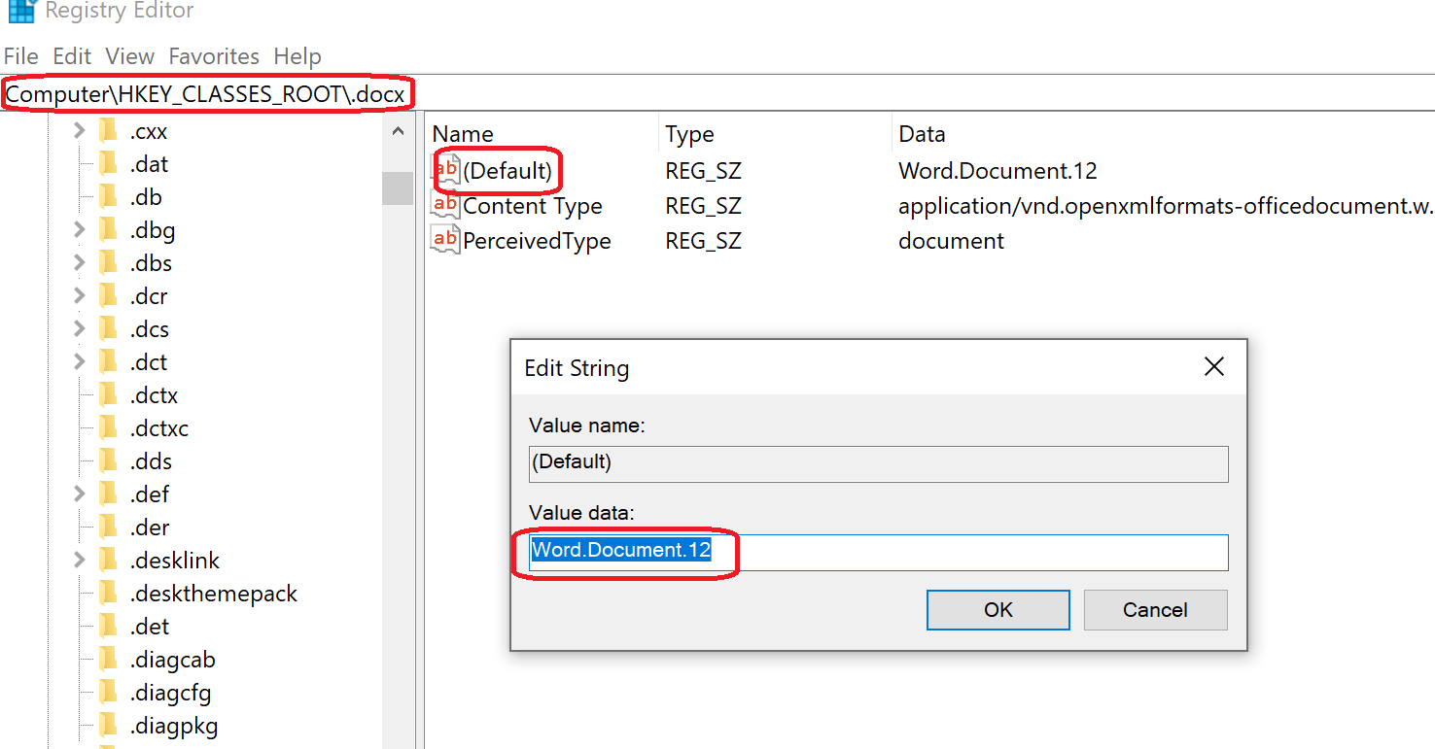The width and height of the screenshot is (1435, 749).
Task: Select the .der folder icon
Action: point(108,528)
